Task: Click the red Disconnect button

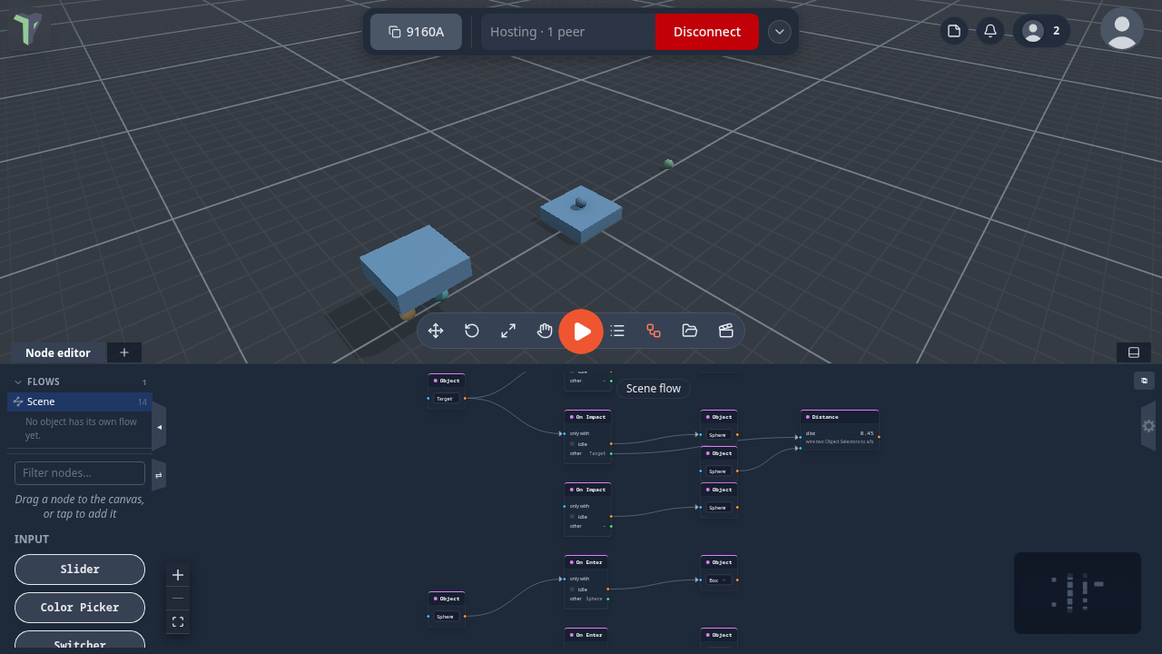Action: [x=706, y=32]
